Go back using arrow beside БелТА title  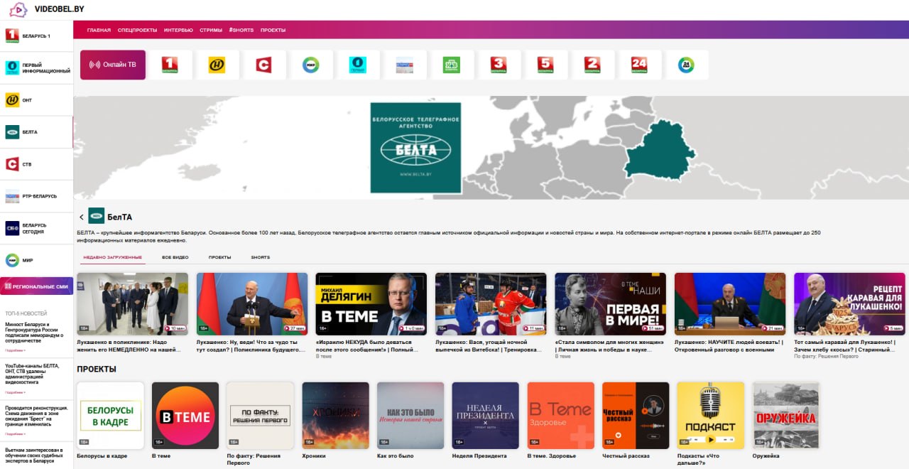pos(82,217)
